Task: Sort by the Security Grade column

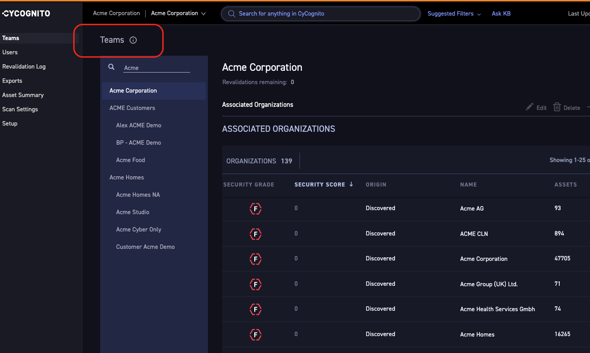Action: tap(249, 185)
